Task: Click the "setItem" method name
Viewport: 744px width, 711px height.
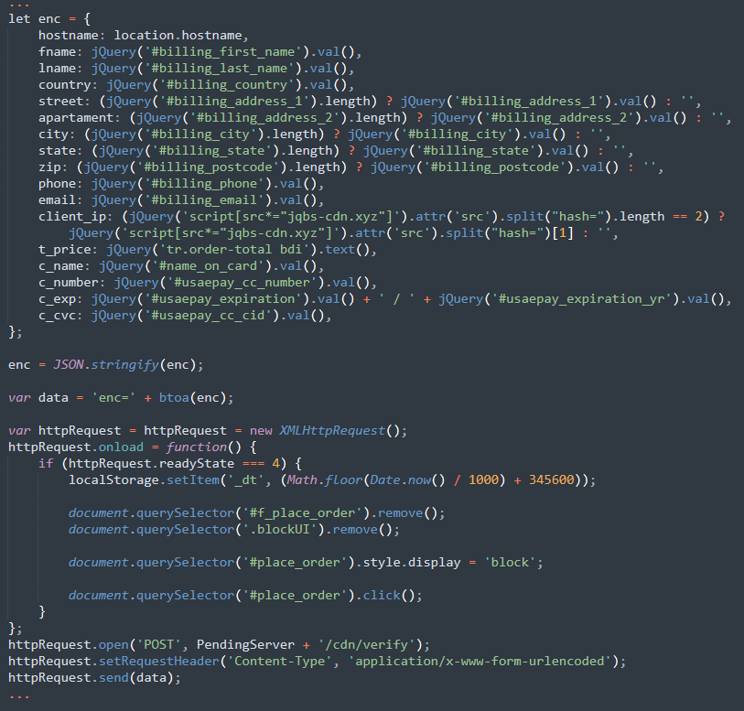Action: coord(193,480)
